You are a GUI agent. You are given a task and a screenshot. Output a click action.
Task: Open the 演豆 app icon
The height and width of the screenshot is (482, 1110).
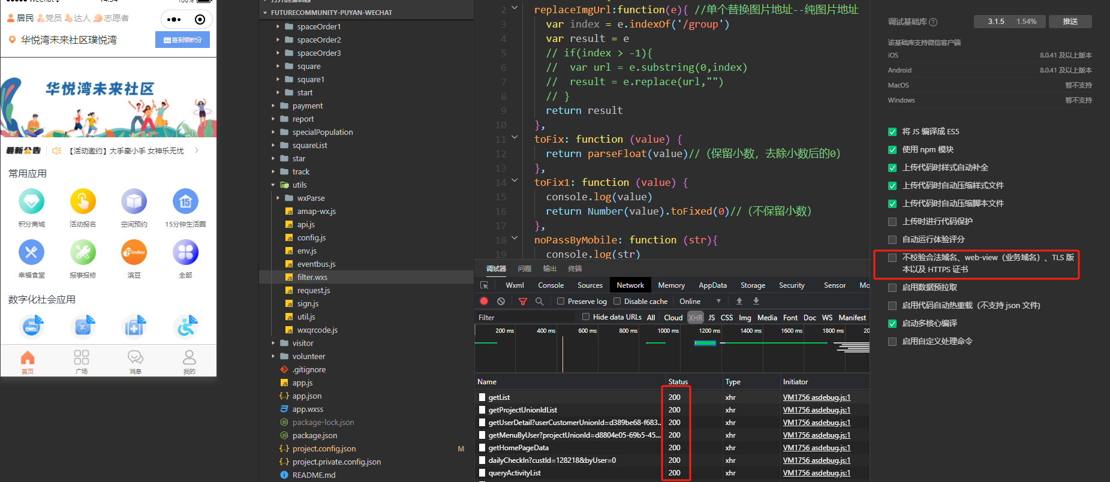[134, 252]
